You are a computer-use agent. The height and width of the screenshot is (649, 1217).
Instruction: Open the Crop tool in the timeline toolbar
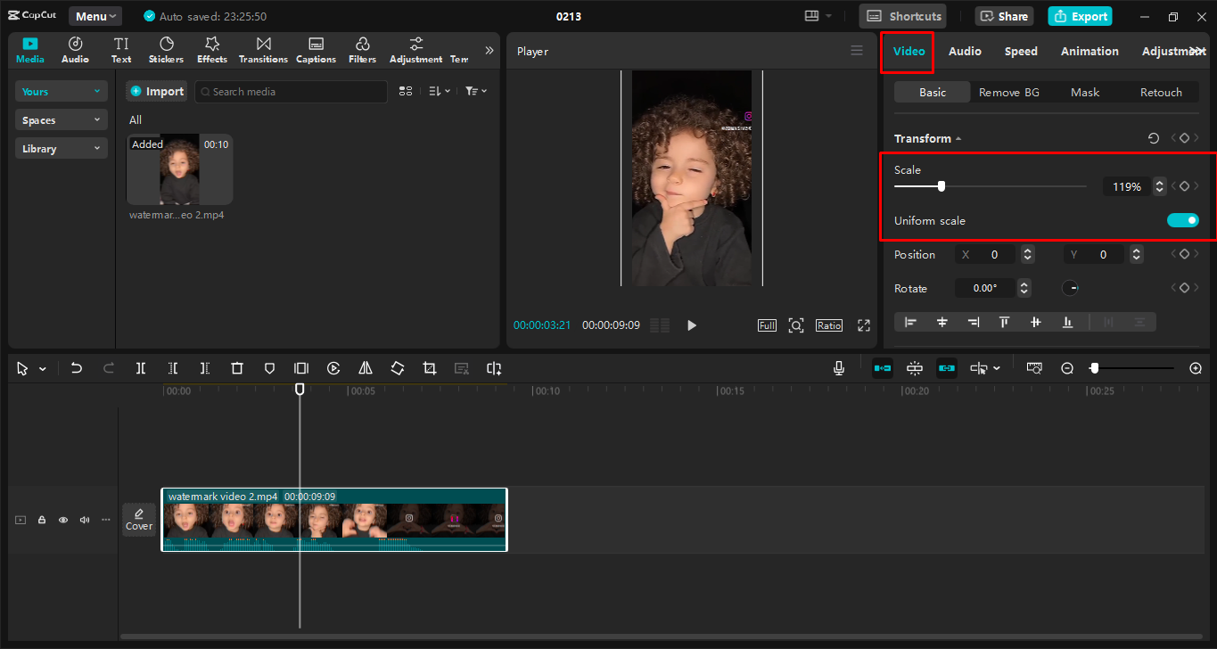pos(429,368)
